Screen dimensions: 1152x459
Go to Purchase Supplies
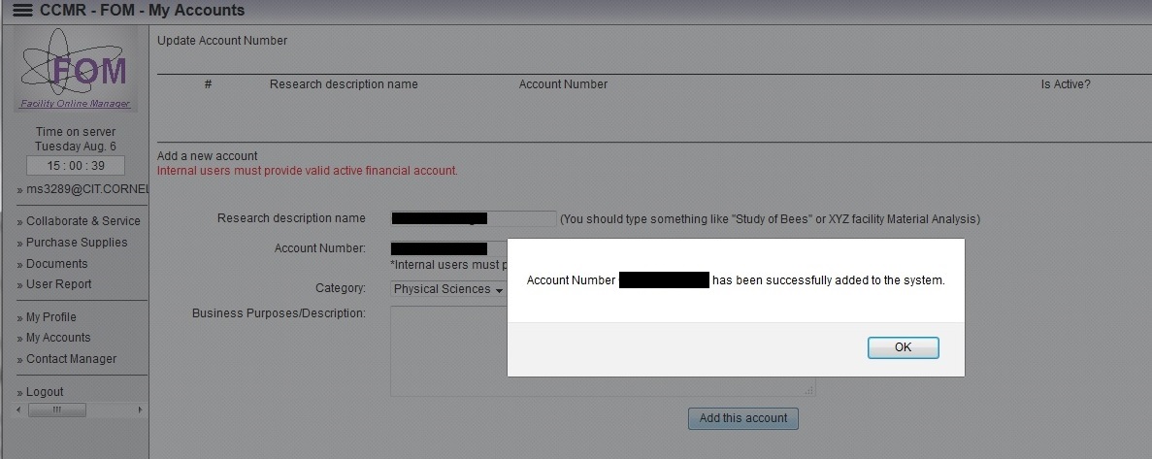[x=77, y=243]
